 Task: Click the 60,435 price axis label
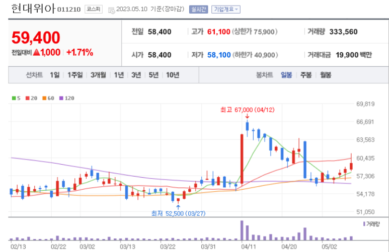click(365, 158)
